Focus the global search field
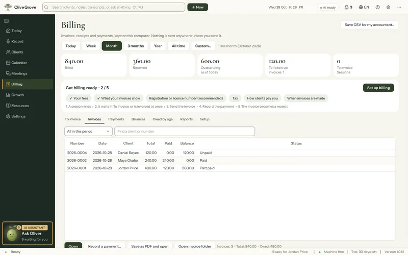408x255 pixels. click(114, 7)
